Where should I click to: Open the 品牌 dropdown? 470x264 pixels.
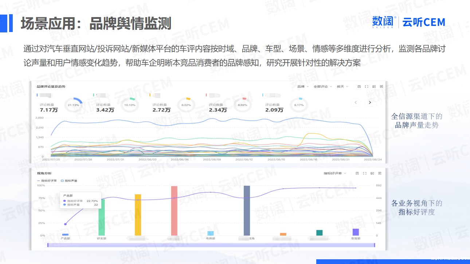[303, 87]
